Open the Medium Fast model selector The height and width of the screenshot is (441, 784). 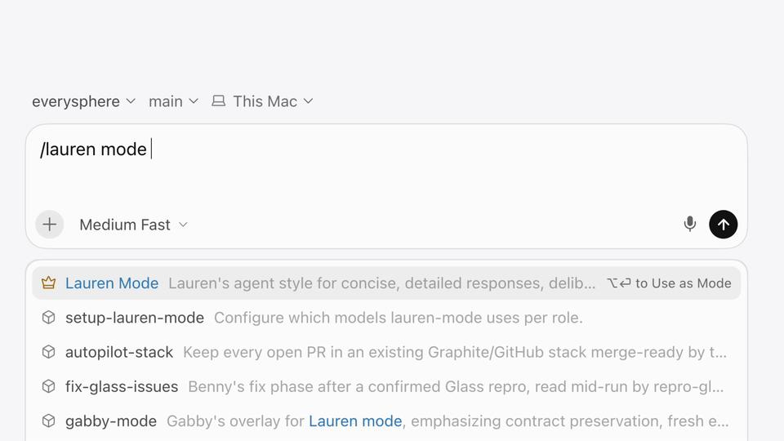(133, 225)
